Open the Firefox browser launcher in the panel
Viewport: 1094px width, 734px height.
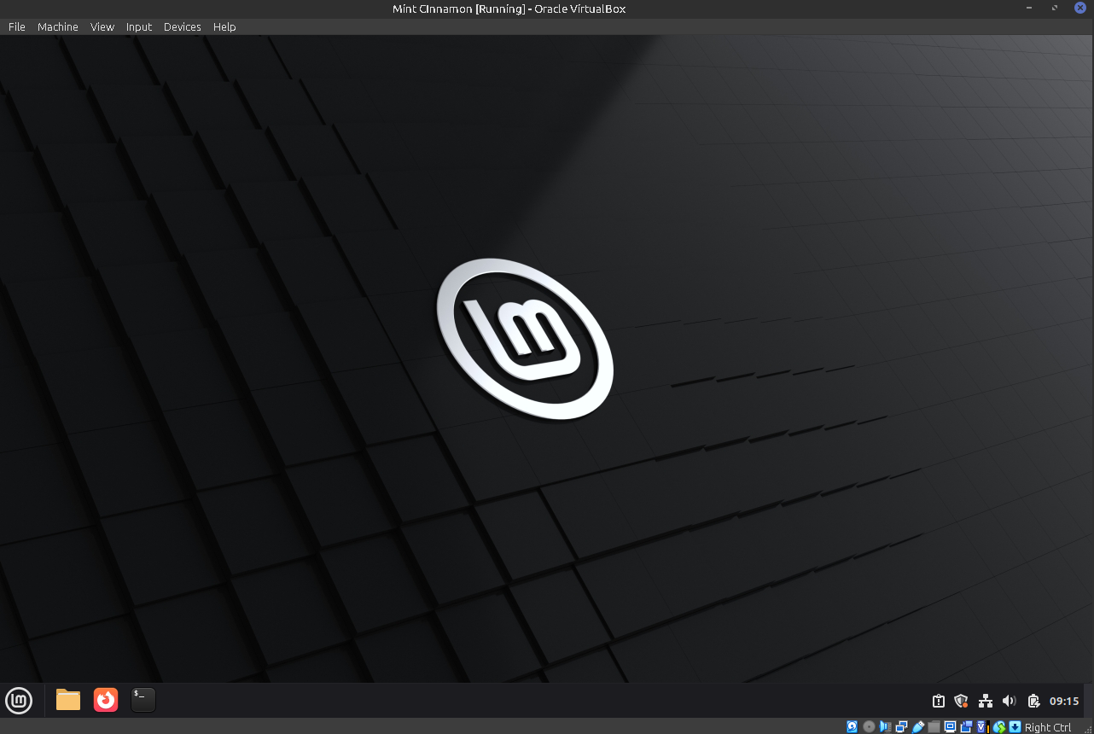[106, 700]
